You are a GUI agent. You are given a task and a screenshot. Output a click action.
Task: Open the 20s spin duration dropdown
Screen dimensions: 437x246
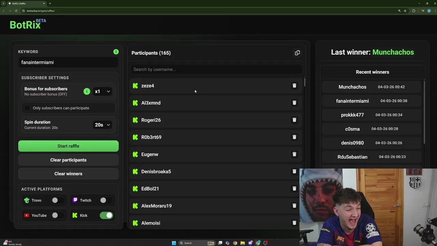pos(102,125)
